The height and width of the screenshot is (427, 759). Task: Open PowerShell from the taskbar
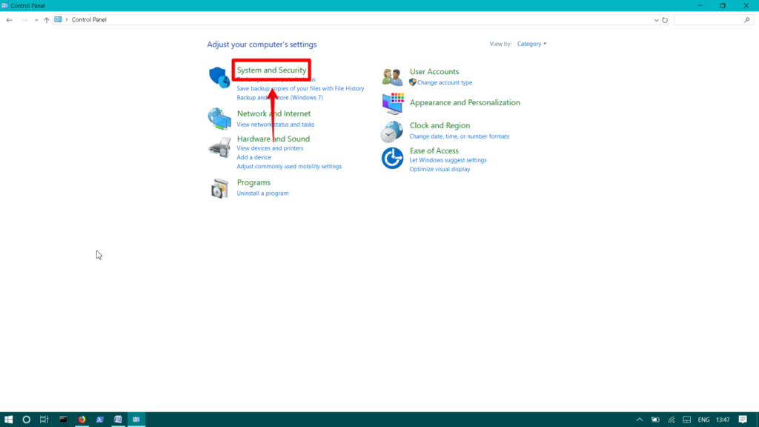tap(100, 420)
